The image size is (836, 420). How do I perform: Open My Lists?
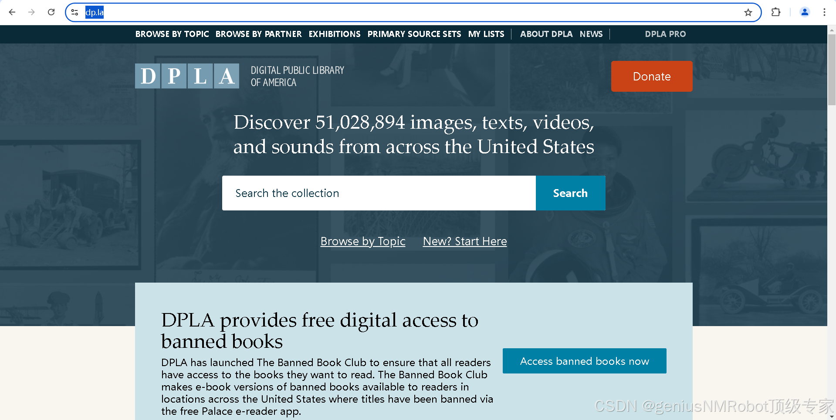486,34
